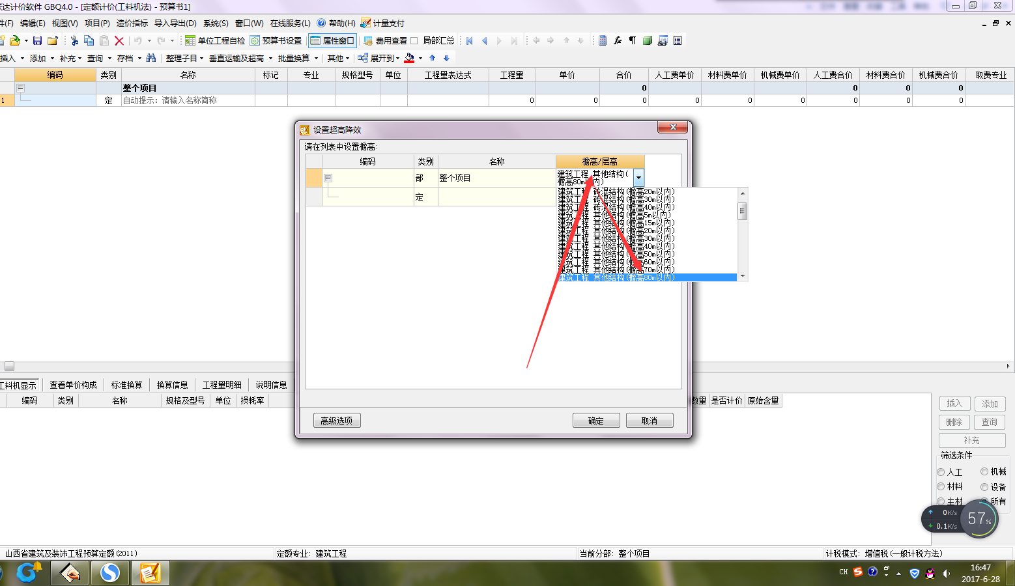Open 预算书设置 from the toolbar
This screenshot has height=586, width=1015.
point(276,40)
